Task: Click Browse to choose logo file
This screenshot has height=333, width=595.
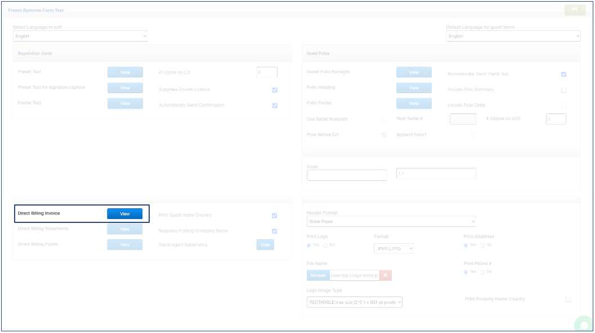Action: point(318,275)
